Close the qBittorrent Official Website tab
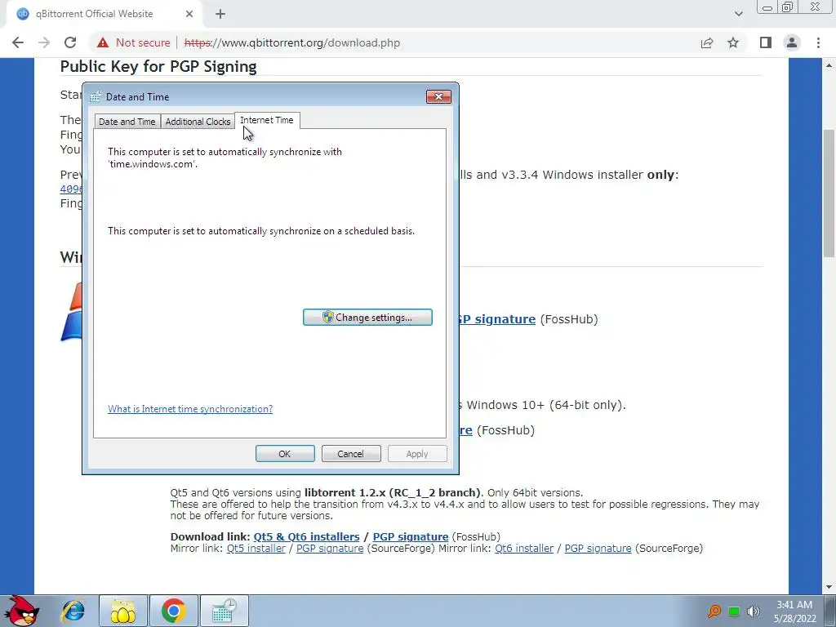 click(189, 14)
